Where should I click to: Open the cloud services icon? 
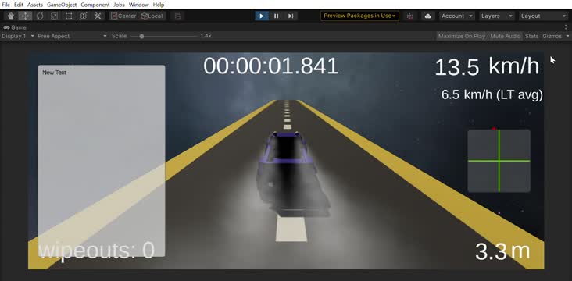(428, 16)
